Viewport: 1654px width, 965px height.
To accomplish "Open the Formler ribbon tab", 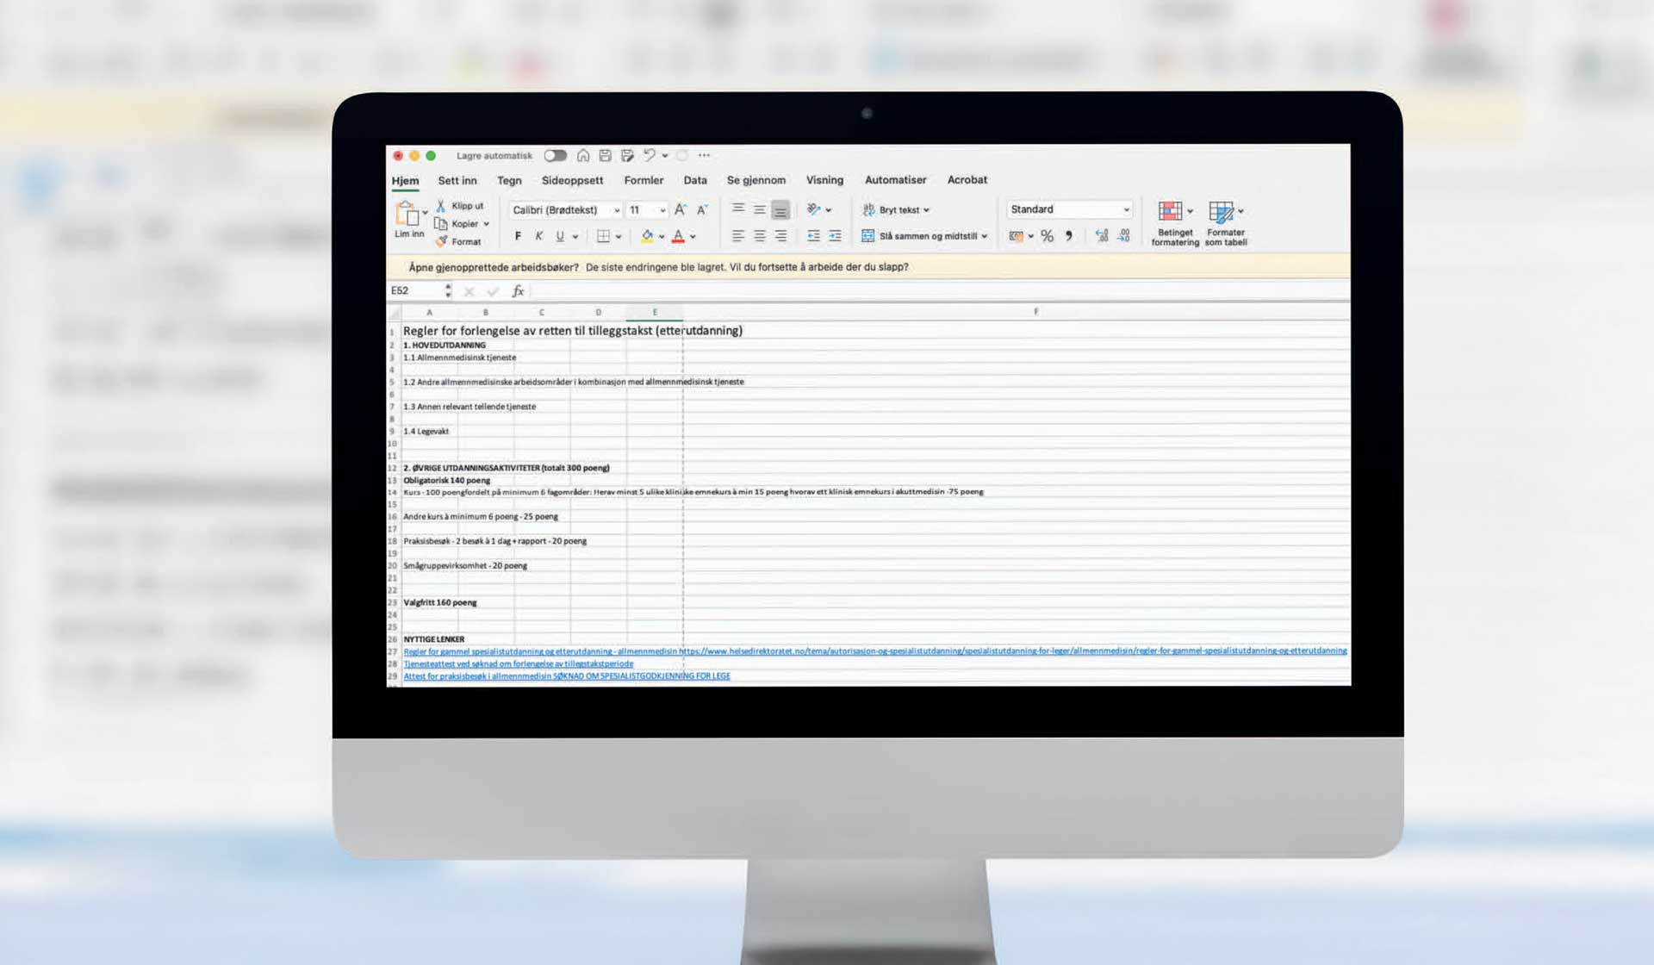I will [x=644, y=180].
